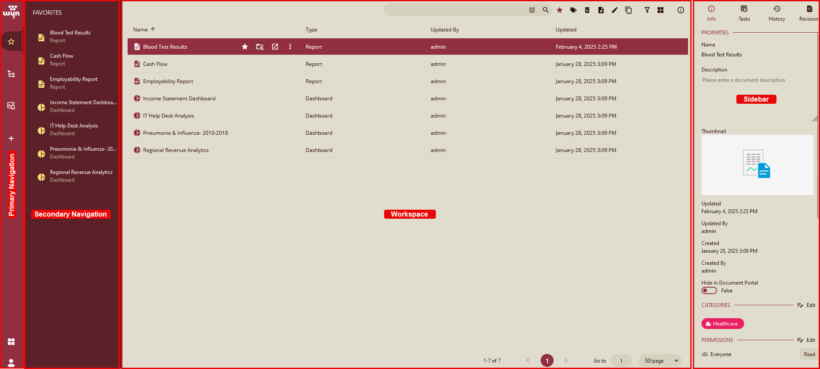Click the copy document icon
The height and width of the screenshot is (369, 820).
click(x=628, y=10)
